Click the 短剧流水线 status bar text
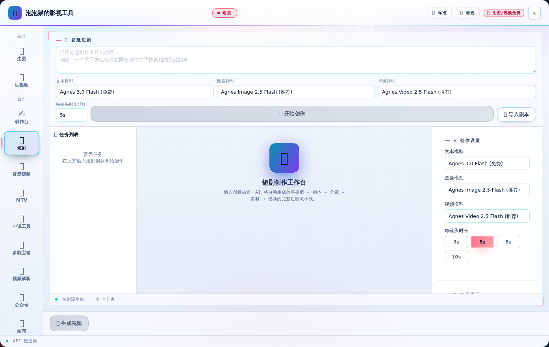Image resolution: width=549 pixels, height=347 pixels. coord(73,299)
